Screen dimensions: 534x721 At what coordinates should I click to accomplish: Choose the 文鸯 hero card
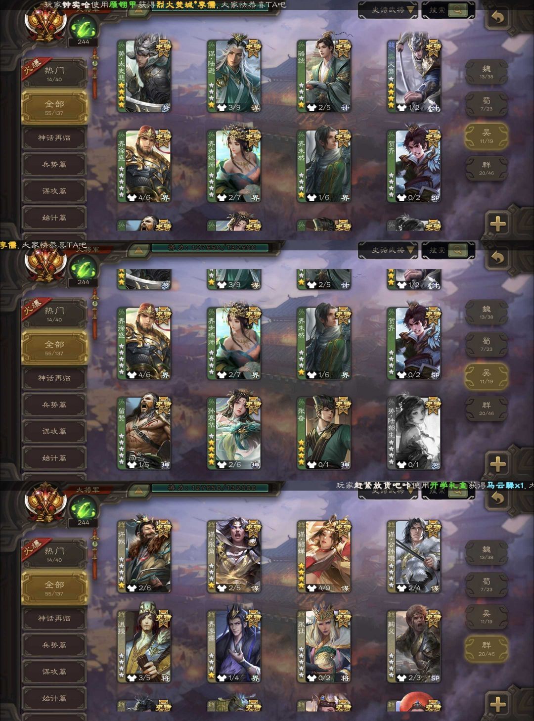(414, 76)
